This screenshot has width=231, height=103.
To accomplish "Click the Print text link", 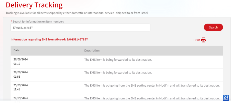I will tap(197, 40).
